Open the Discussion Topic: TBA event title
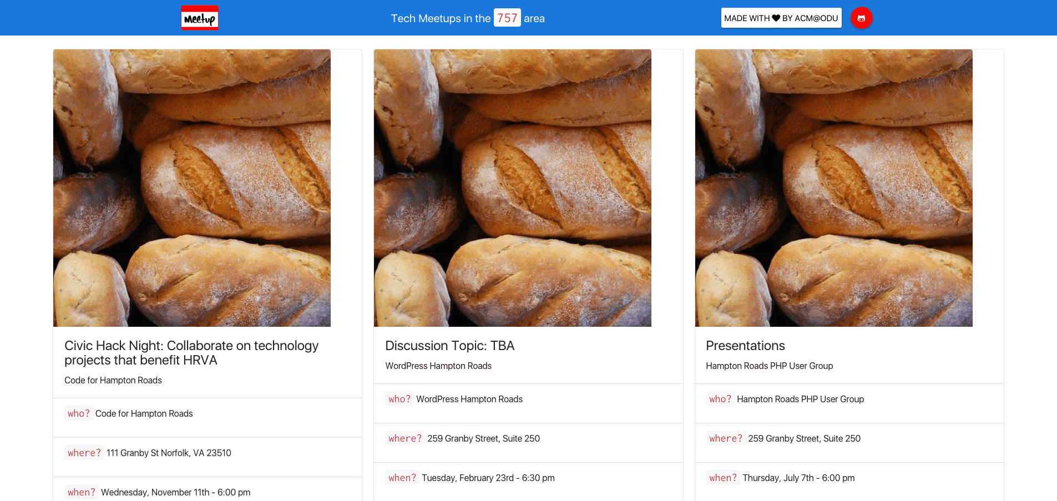This screenshot has height=501, width=1057. [x=449, y=345]
